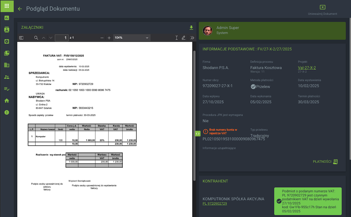This screenshot has width=351, height=217.
Task: Open the apps grid menu
Action: 7,6
